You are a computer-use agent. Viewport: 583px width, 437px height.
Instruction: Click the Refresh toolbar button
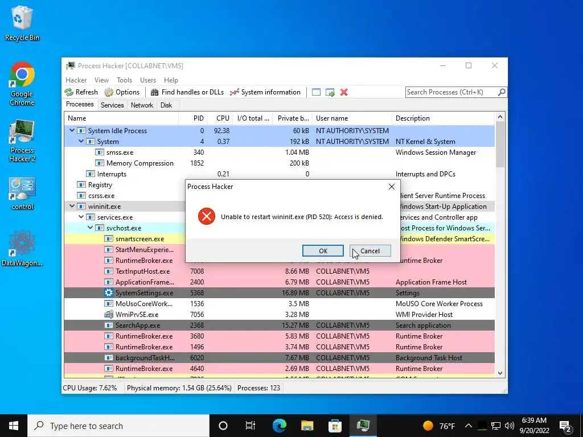[81, 92]
